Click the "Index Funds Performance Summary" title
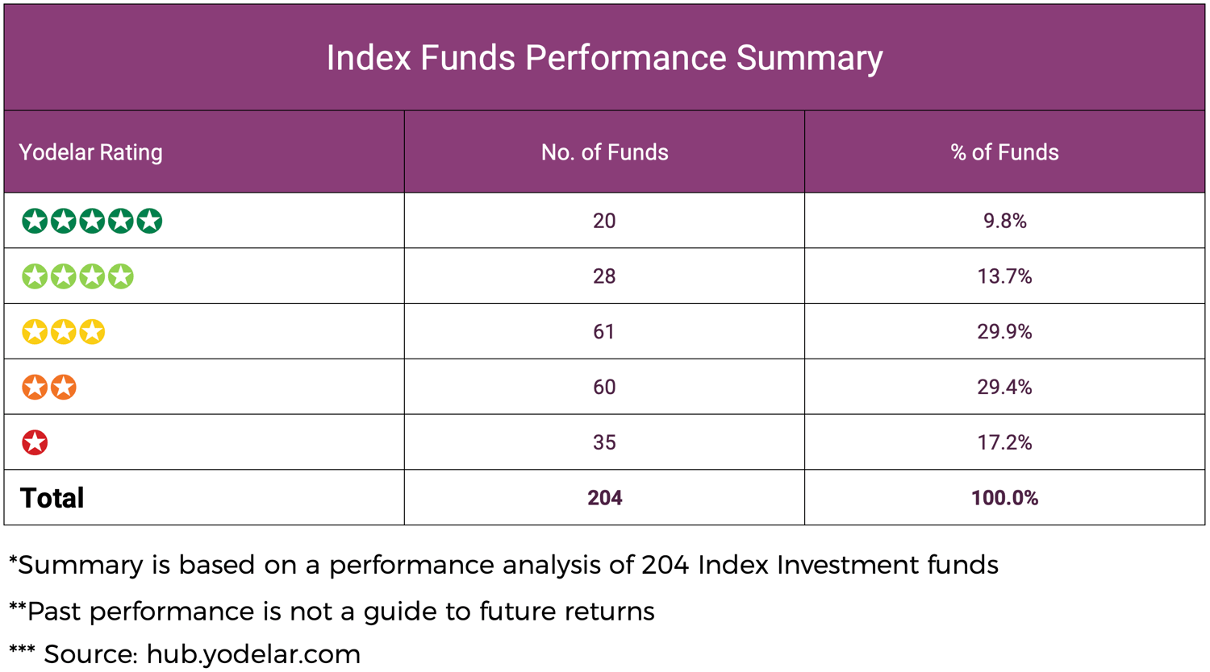This screenshot has height=672, width=1210. tap(604, 58)
